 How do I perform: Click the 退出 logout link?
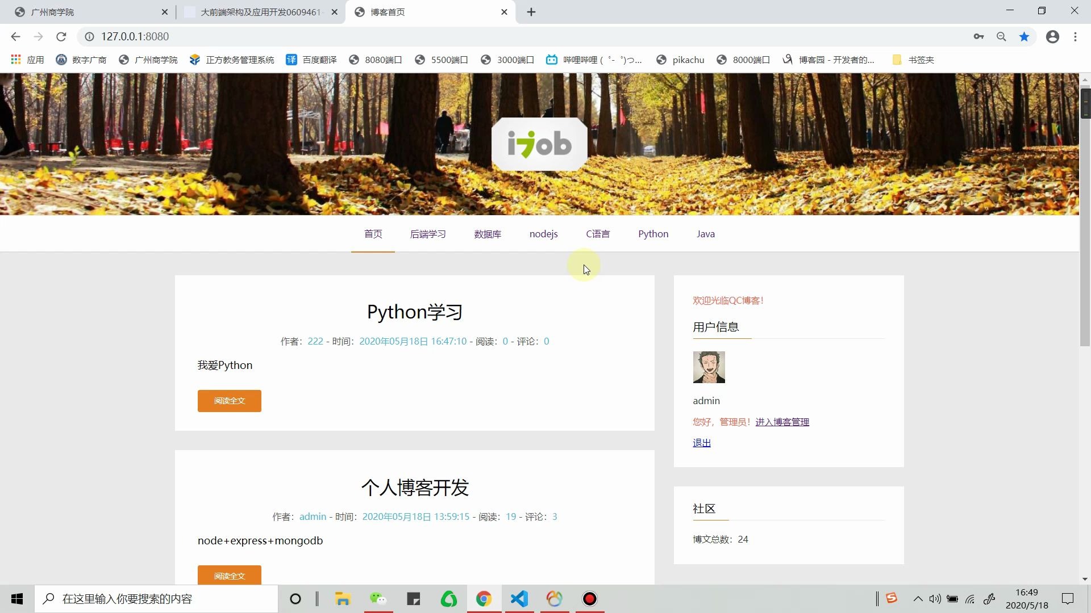(701, 443)
